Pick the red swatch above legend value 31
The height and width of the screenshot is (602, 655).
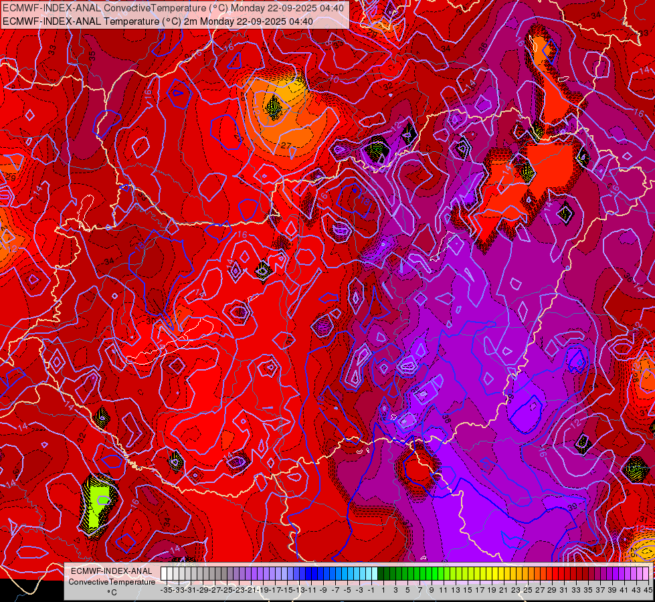(x=561, y=574)
